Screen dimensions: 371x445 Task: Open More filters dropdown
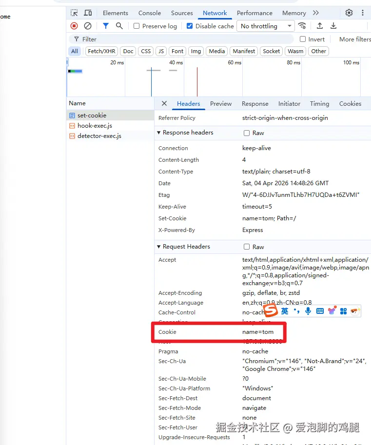355,39
